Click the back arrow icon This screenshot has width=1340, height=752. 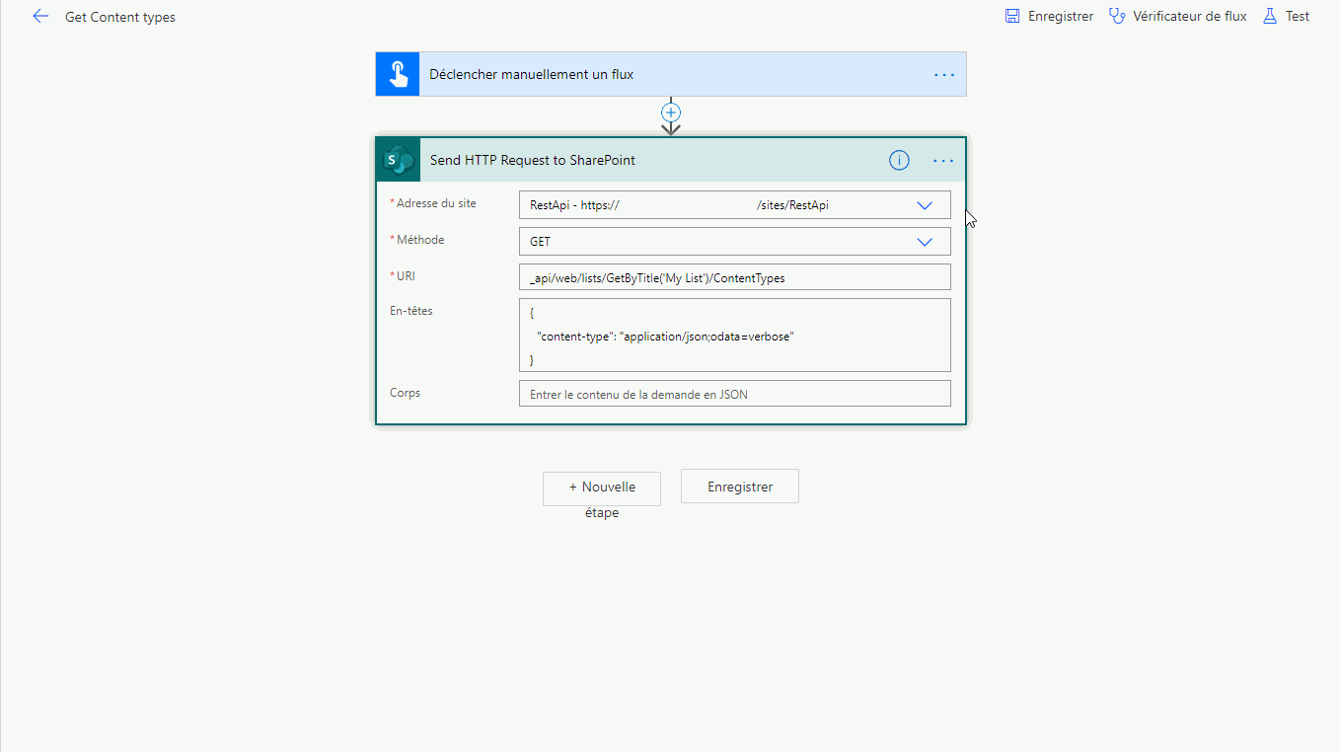[x=40, y=17]
